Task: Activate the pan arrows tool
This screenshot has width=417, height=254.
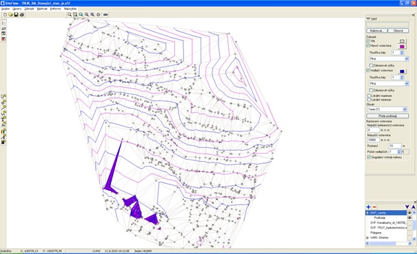Action: (x=99, y=14)
